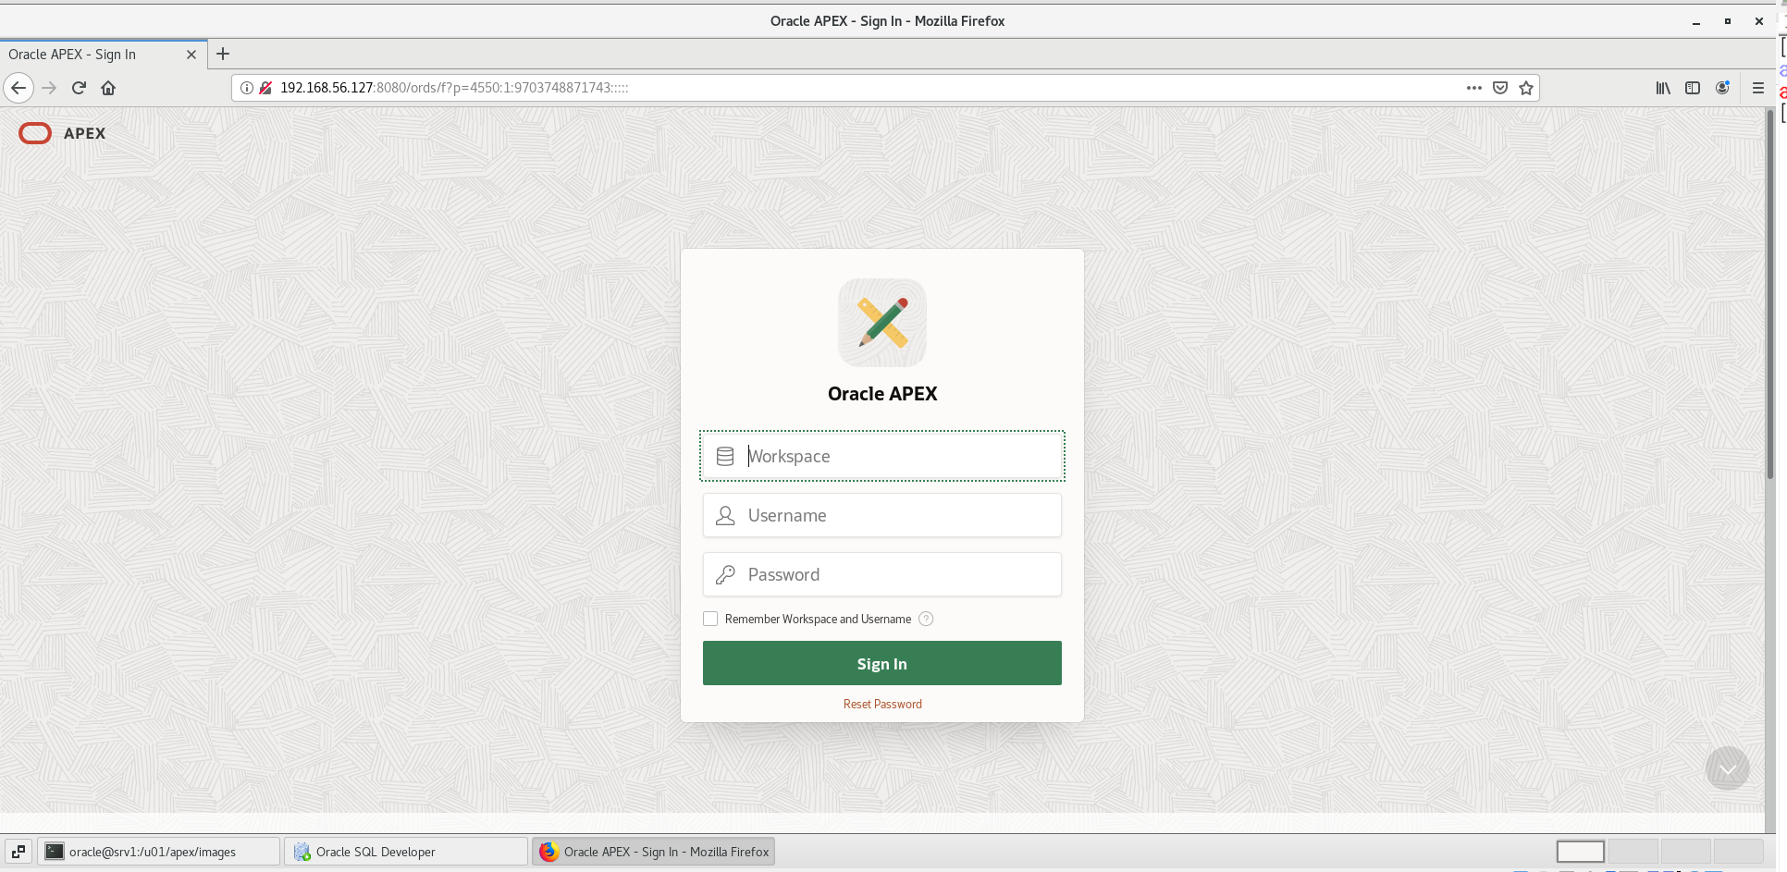Switch to the oracle@srv1 terminal taskbar item
This screenshot has height=872, width=1787.
point(158,852)
